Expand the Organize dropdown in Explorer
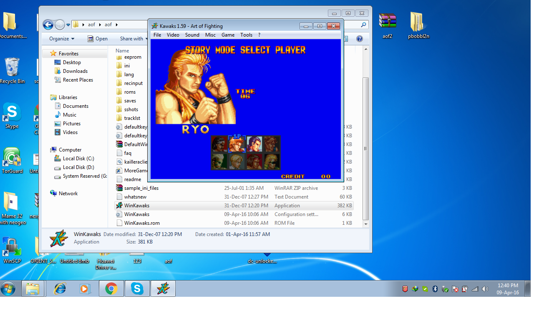This screenshot has height=333, width=534. pos(61,39)
